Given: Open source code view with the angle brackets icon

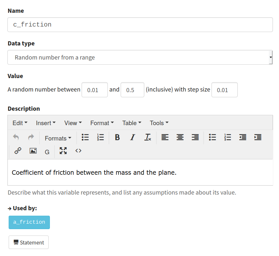Looking at the screenshot, I should pyautogui.click(x=78, y=151).
